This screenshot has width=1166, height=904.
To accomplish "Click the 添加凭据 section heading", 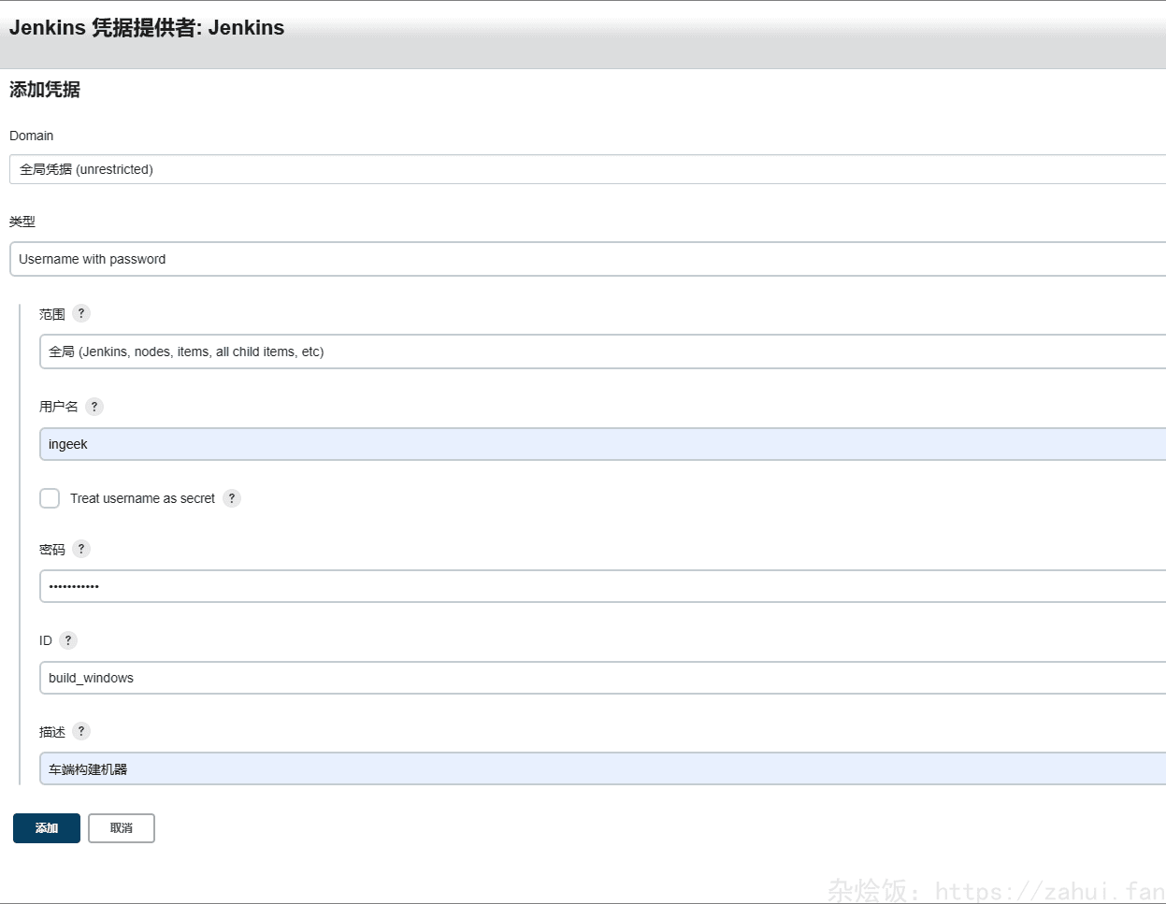I will [45, 90].
